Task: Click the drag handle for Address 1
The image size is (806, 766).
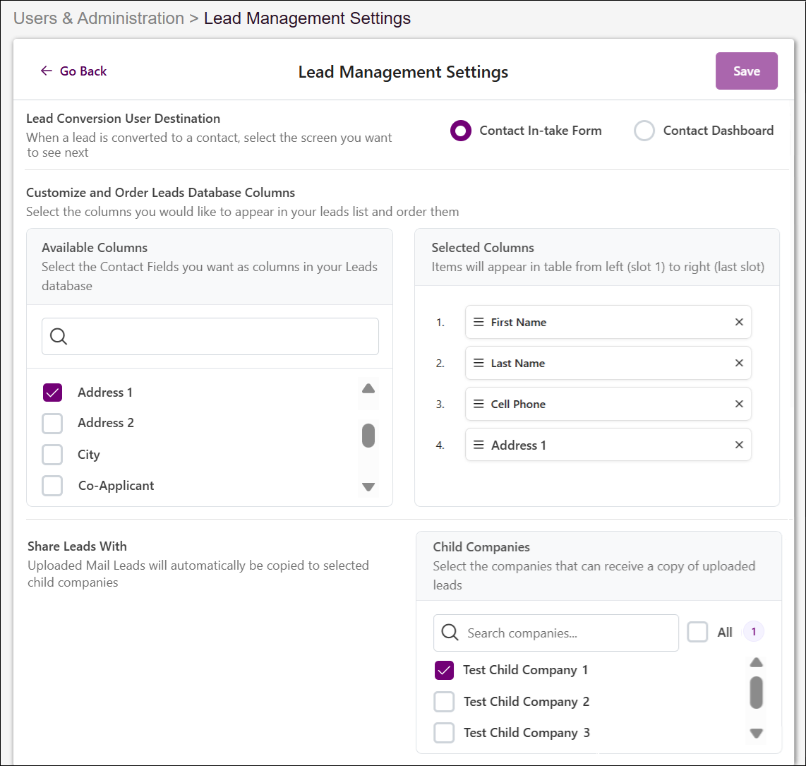Action: (x=479, y=445)
